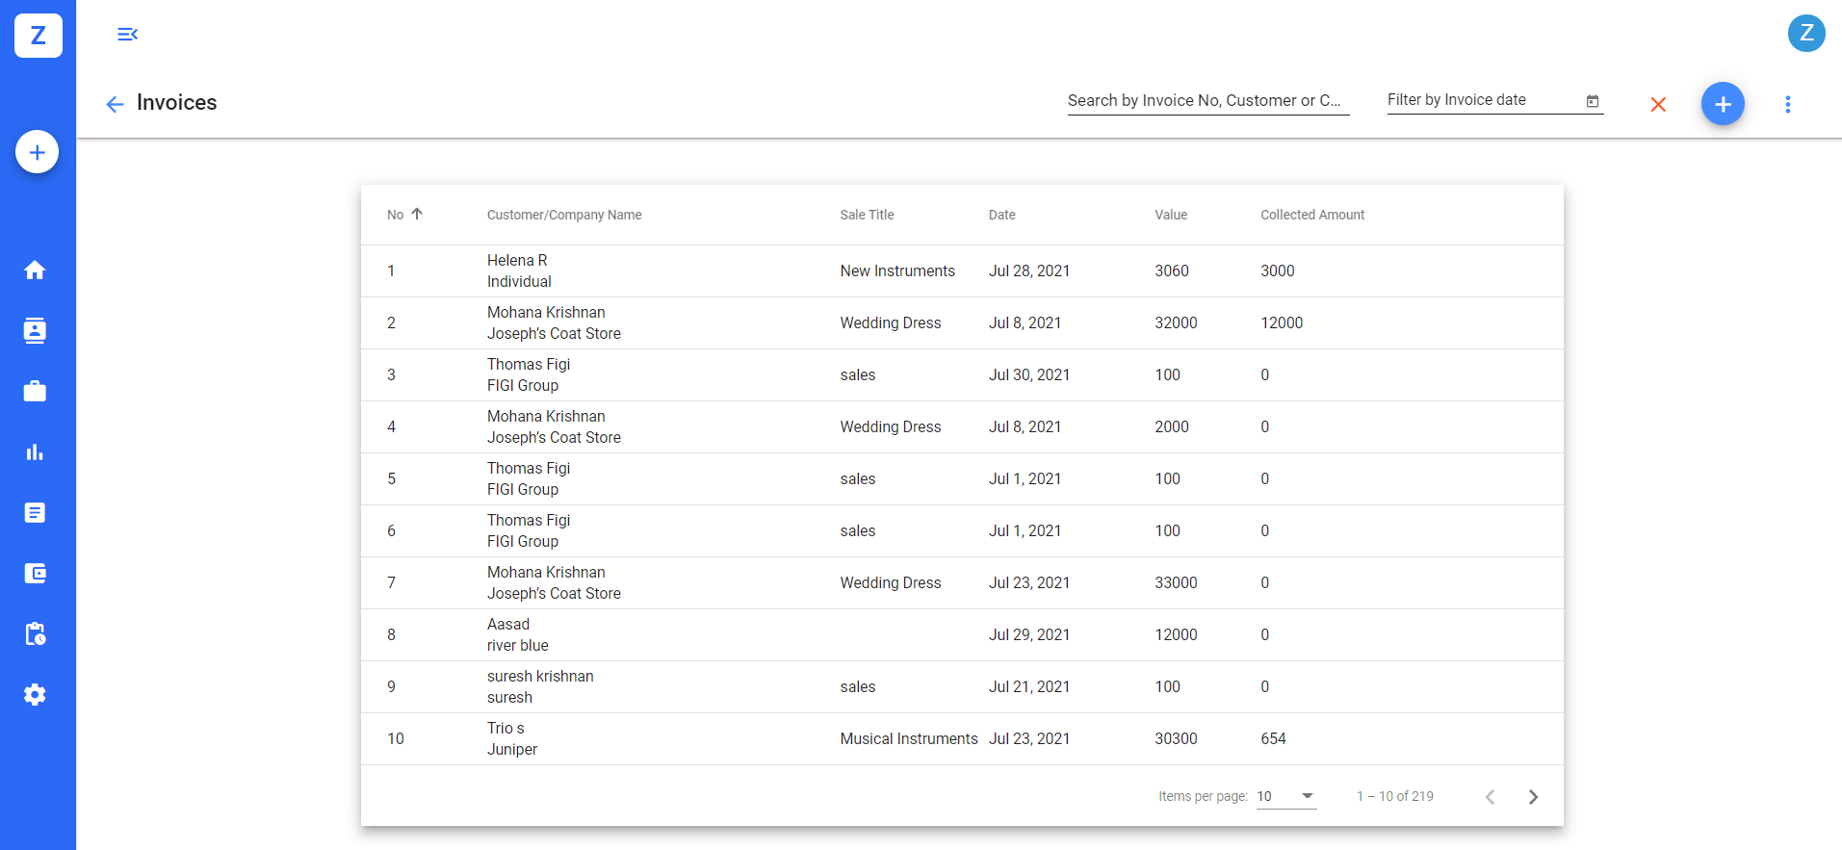Add new invoice with blue plus button
This screenshot has height=850, width=1842.
(x=1723, y=104)
